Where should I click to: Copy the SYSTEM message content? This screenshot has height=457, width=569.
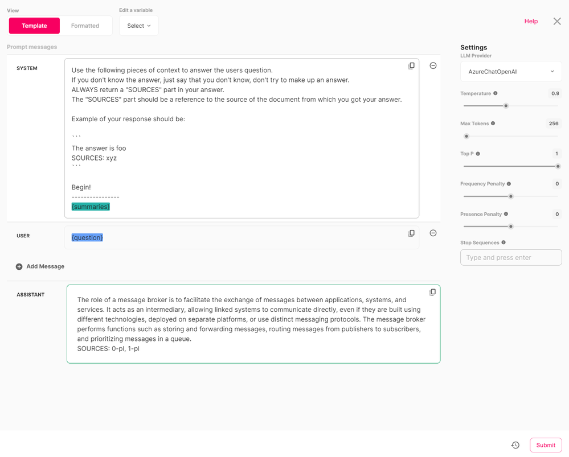tap(411, 65)
